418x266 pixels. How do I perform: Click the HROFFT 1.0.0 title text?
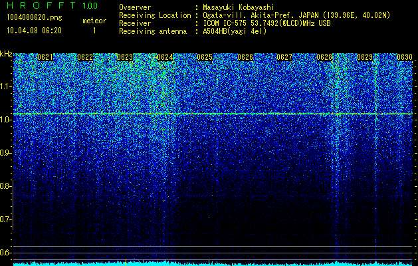pos(52,5)
